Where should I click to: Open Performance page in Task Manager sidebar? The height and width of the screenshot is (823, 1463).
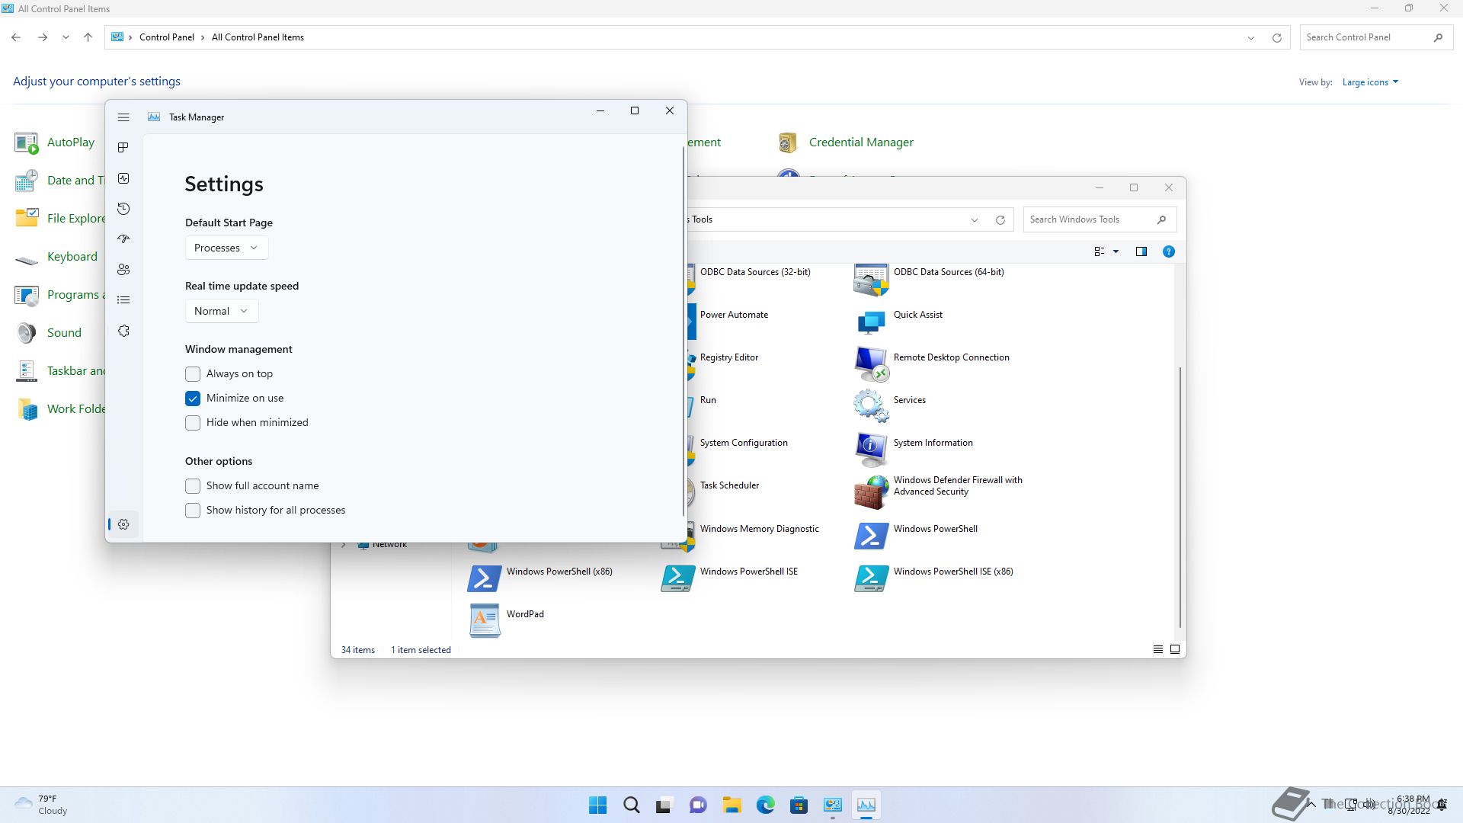pos(123,178)
